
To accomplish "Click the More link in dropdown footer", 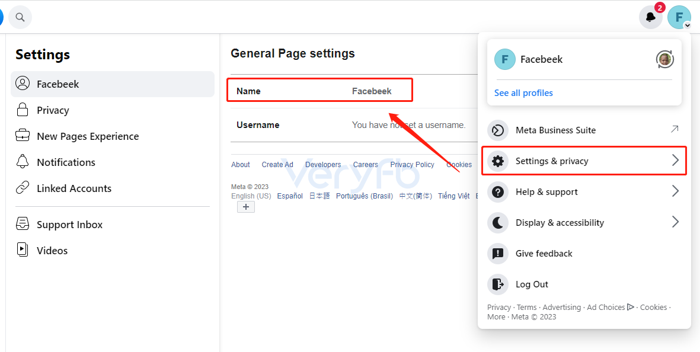I will [497, 317].
